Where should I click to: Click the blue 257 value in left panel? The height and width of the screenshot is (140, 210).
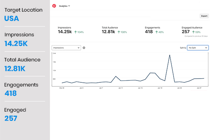pos(11,118)
